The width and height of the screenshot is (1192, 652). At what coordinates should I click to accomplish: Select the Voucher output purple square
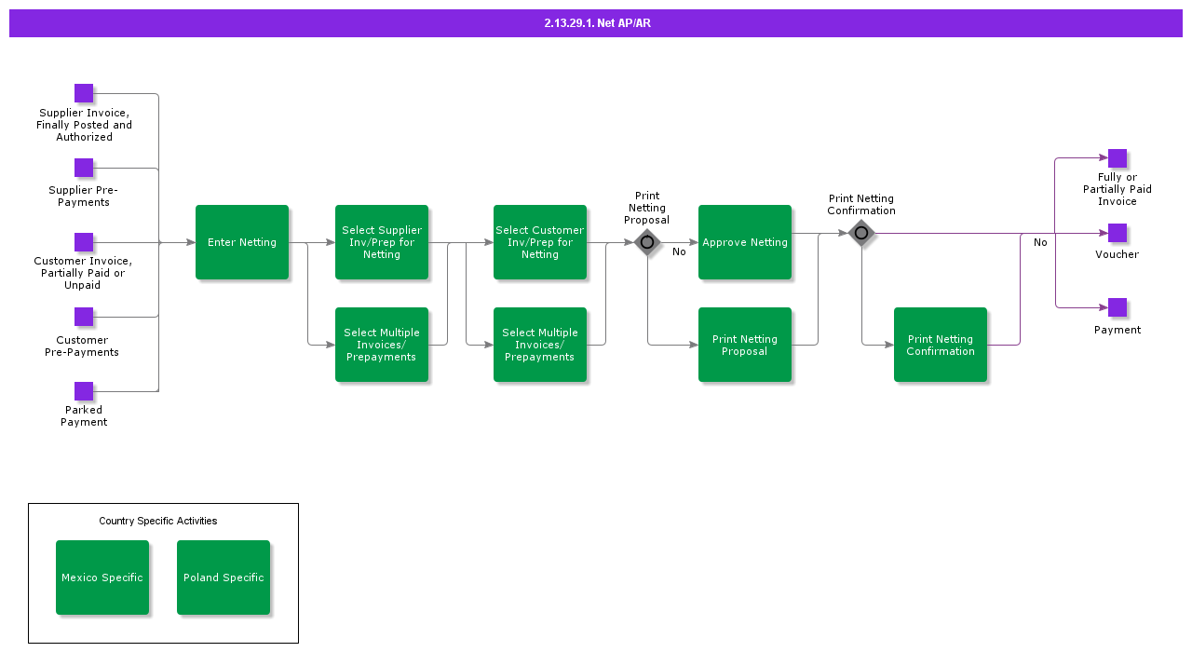pos(1117,233)
